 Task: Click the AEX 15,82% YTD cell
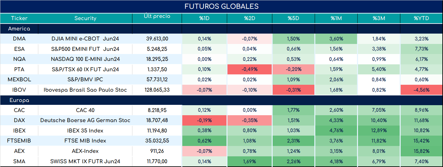pyautogui.click(x=422, y=151)
